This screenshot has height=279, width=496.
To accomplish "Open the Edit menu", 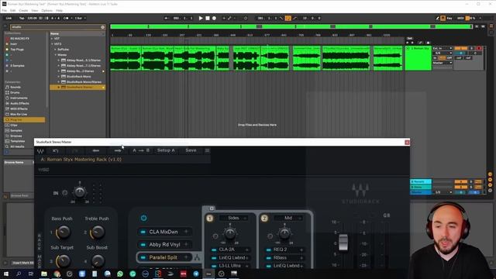I will pos(12,10).
